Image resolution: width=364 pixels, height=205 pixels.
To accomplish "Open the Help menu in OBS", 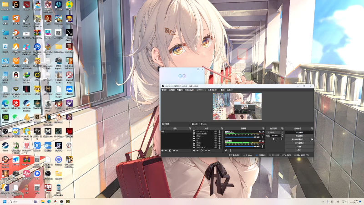I will (230, 90).
